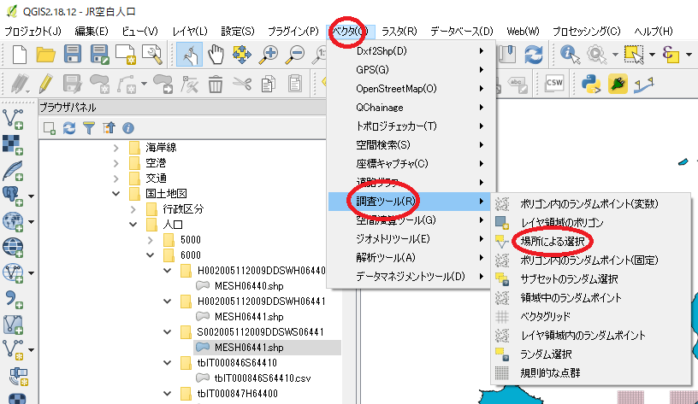Save the project with the floppy icon

(73, 54)
